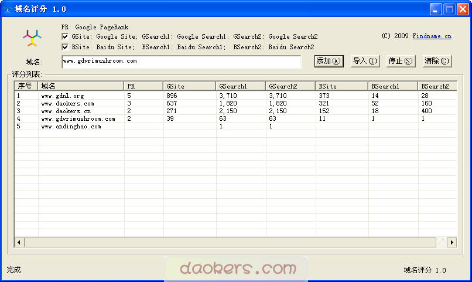Viewport: 472px width, 282px height.
Task: Click the scroll right arrow of the list
Action: (x=452, y=242)
